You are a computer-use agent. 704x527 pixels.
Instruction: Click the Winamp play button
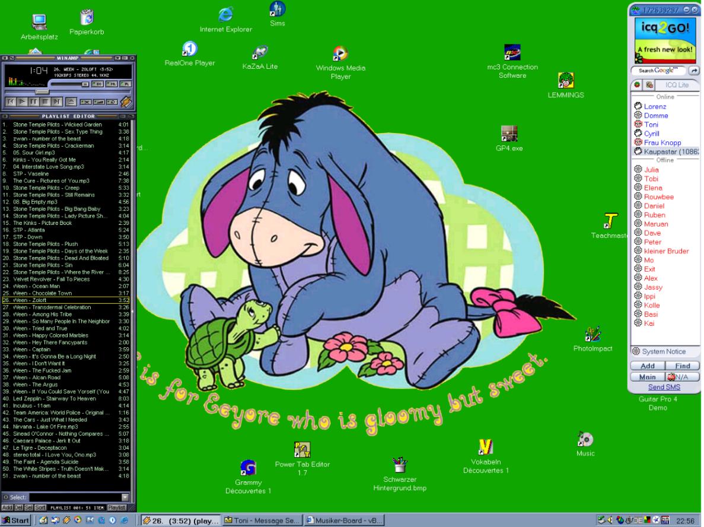pos(22,102)
